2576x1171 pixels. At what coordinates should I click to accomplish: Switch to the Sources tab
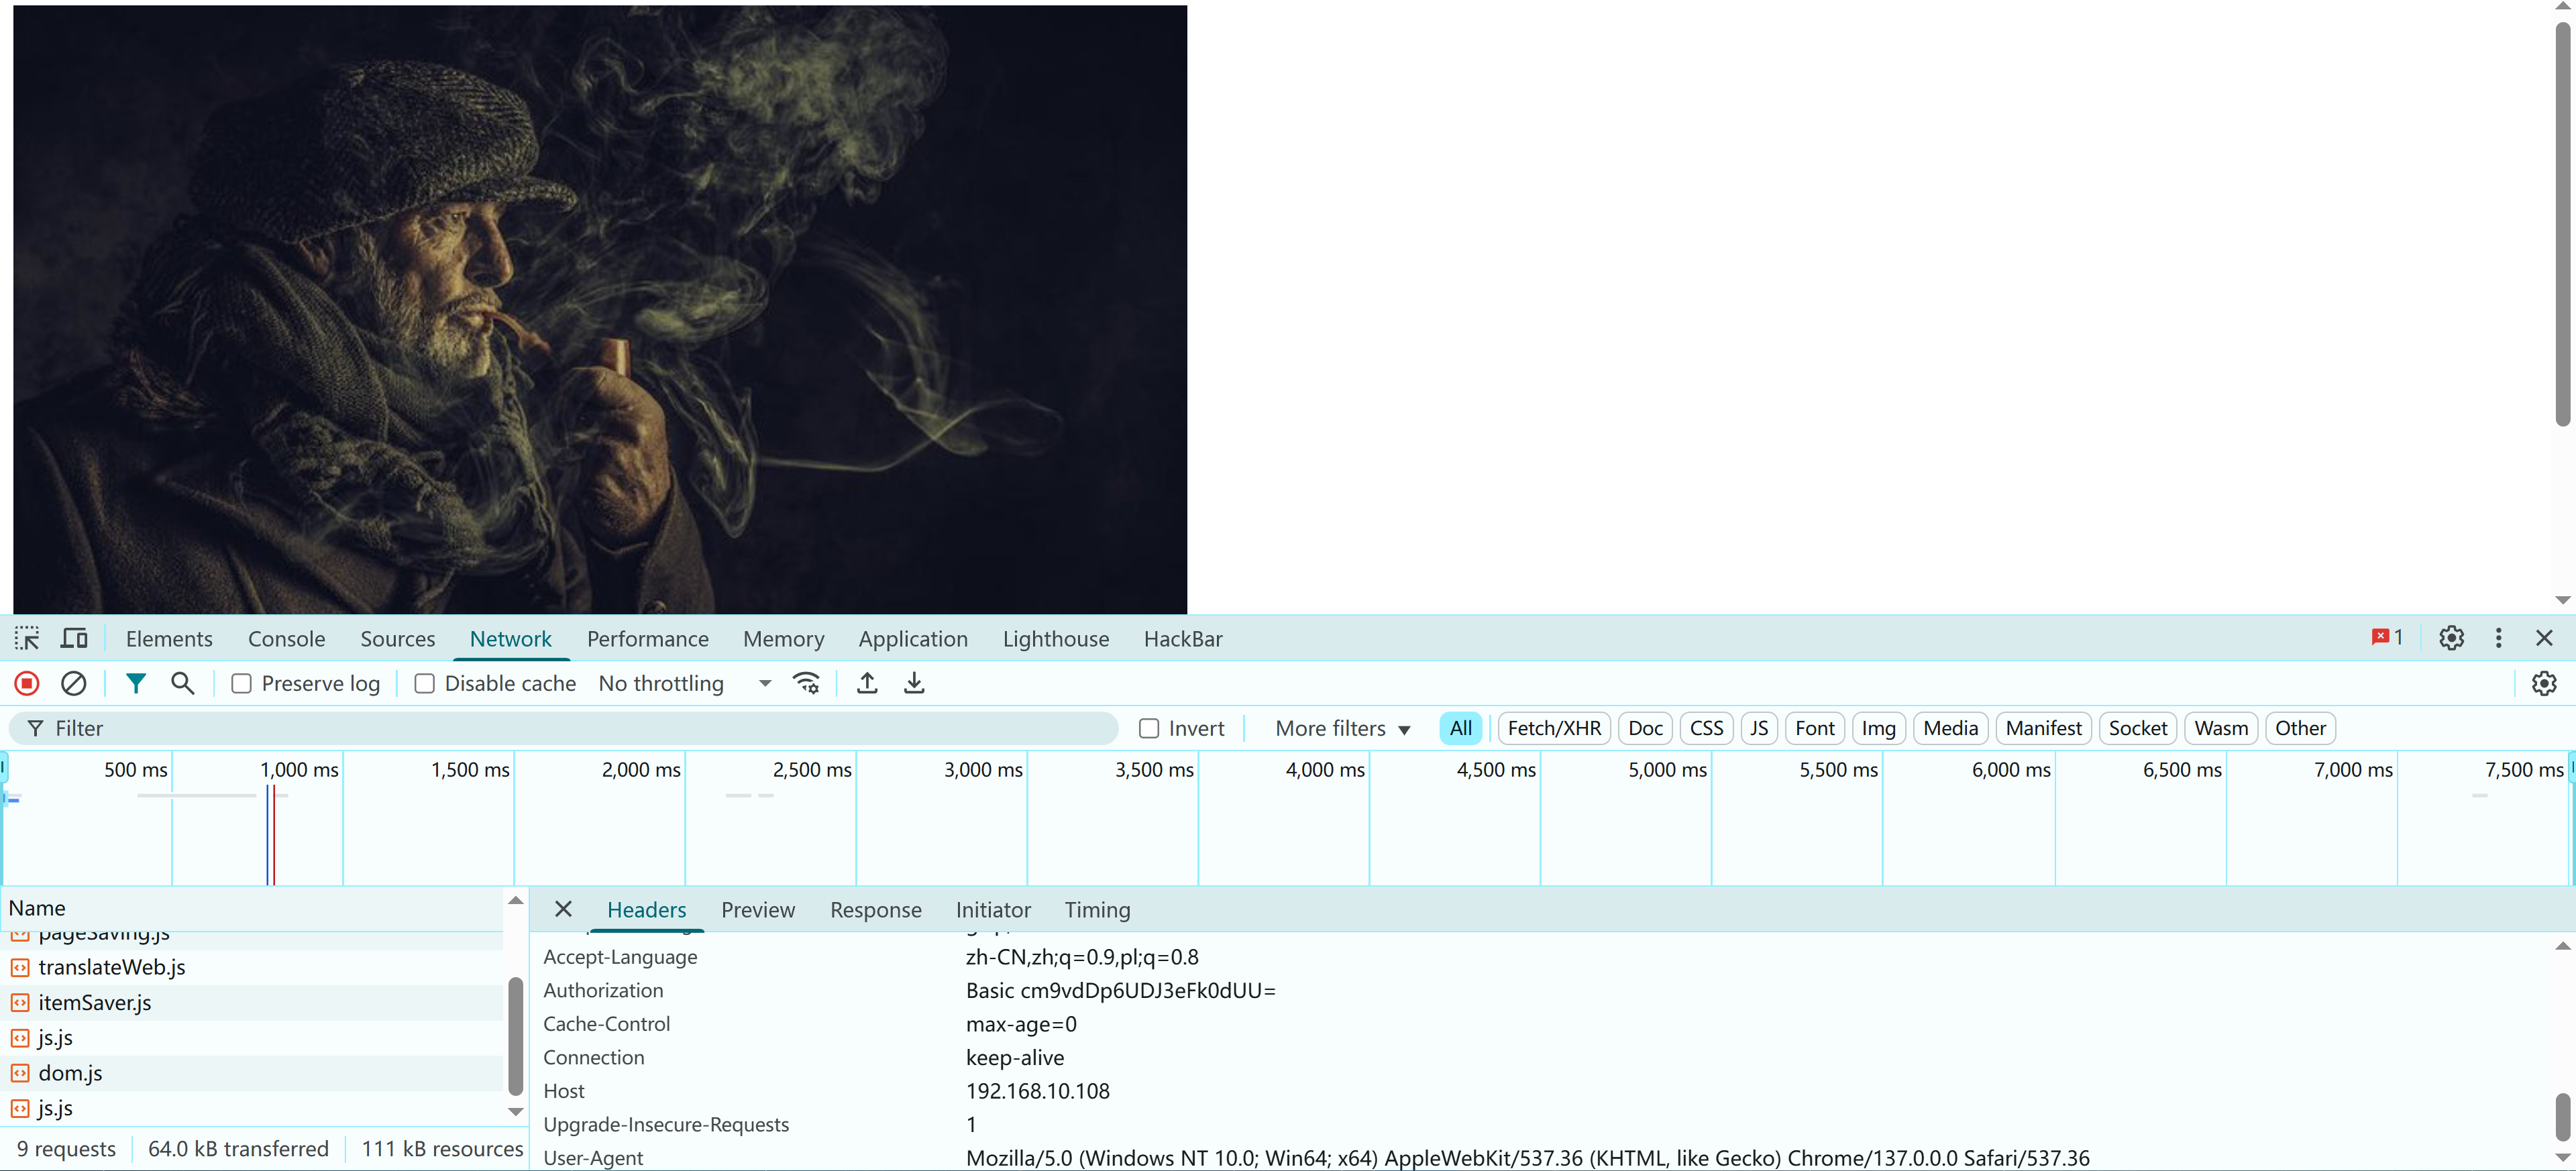click(397, 638)
